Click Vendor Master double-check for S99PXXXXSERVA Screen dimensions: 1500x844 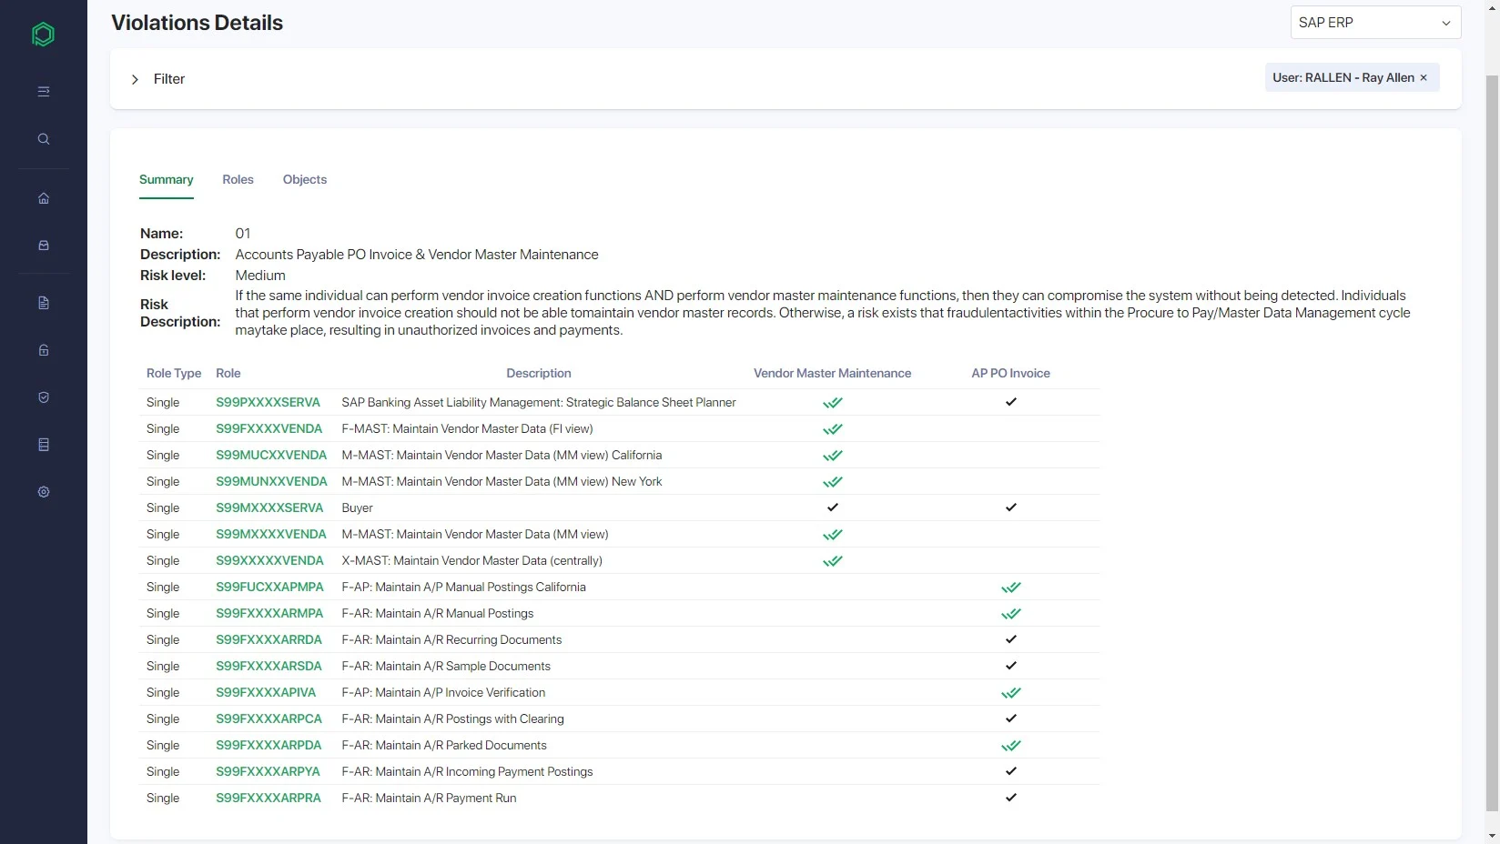(833, 403)
